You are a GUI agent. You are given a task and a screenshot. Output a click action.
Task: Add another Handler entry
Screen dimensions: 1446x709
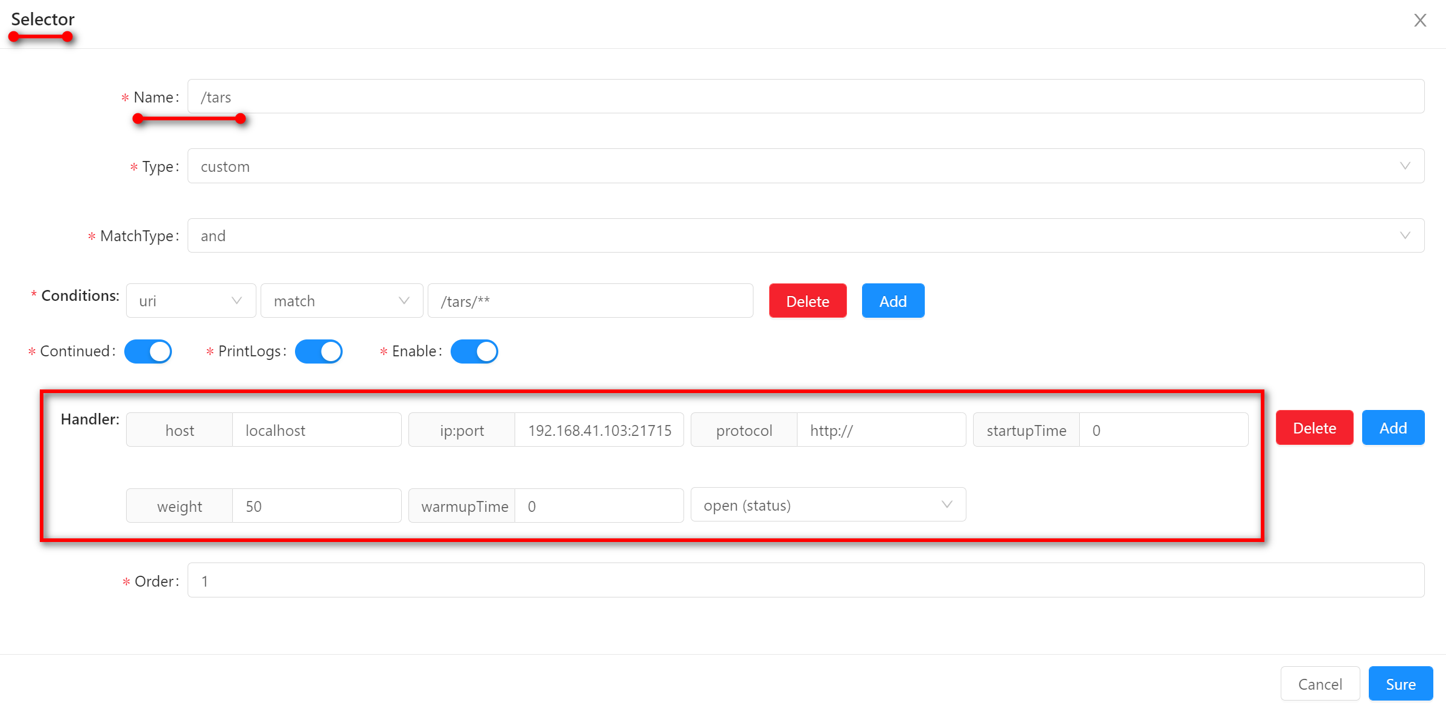1393,428
